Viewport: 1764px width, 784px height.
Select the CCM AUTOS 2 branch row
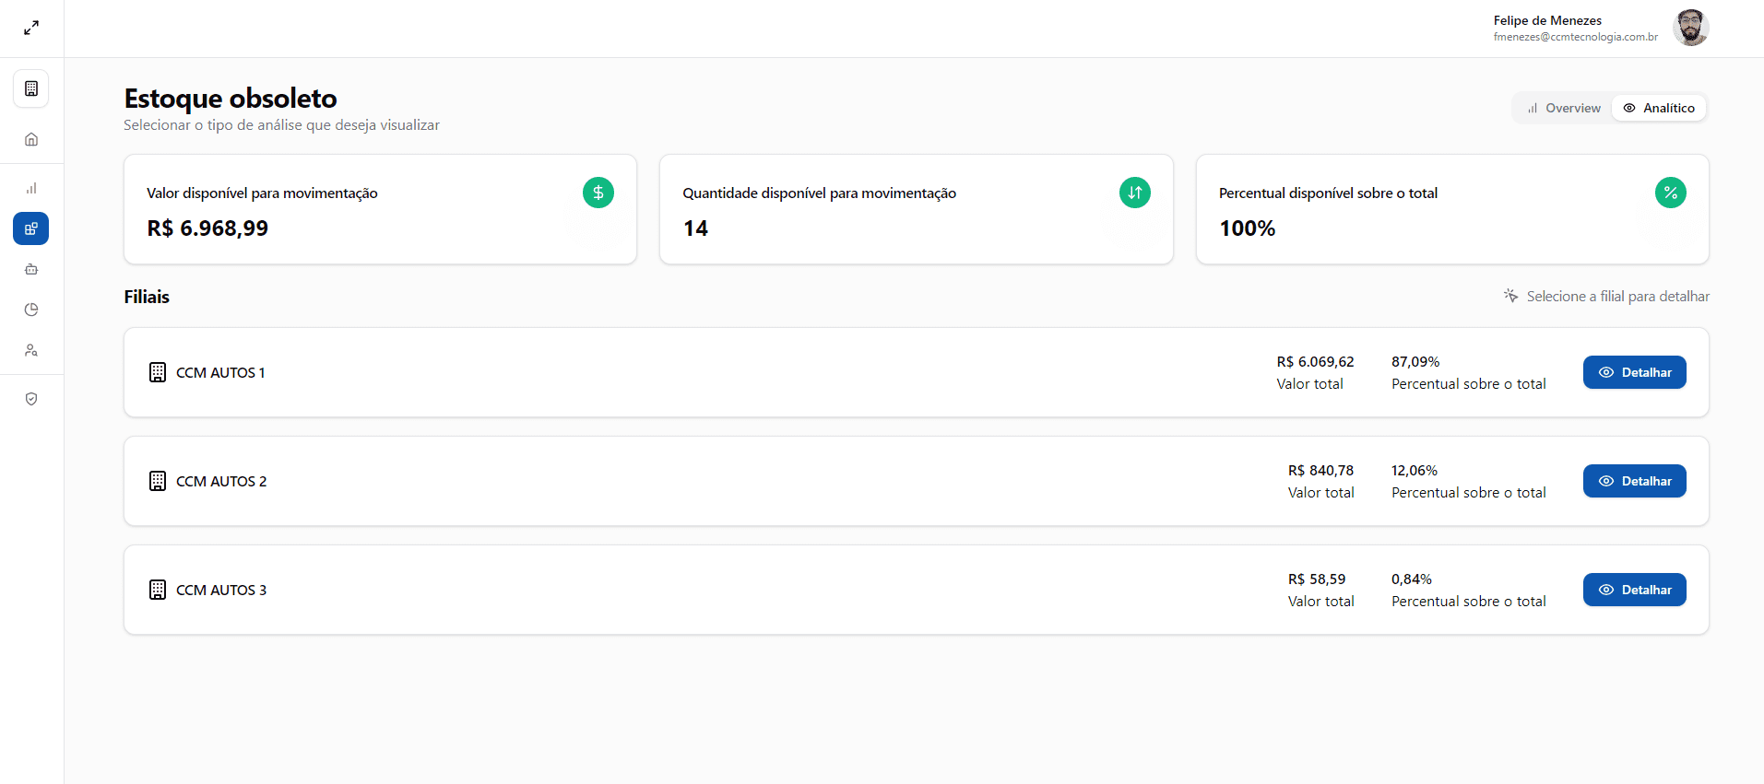click(645, 481)
